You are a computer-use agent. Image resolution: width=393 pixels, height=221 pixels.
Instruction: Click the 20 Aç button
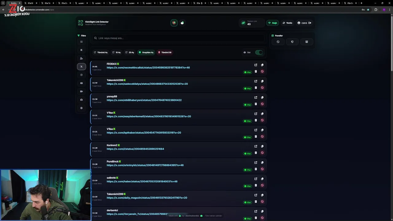point(130,52)
